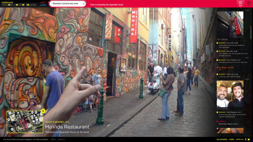Open the live schedule link

(222, 139)
